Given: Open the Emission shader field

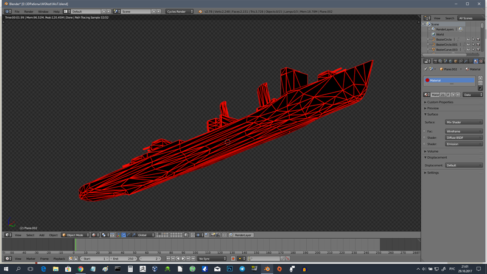Looking at the screenshot, I should click(464, 144).
